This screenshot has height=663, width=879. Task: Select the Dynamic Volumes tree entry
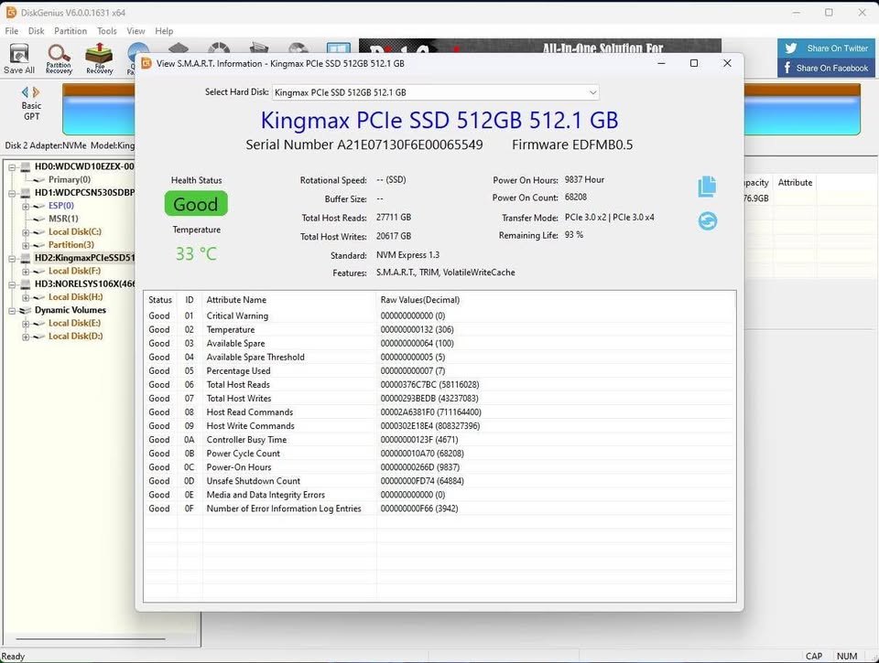pos(71,310)
